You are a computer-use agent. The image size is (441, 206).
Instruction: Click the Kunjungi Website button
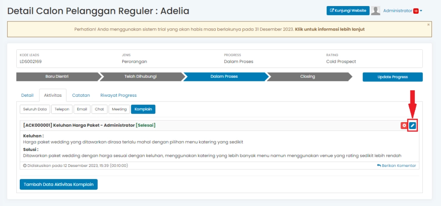pos(348,11)
